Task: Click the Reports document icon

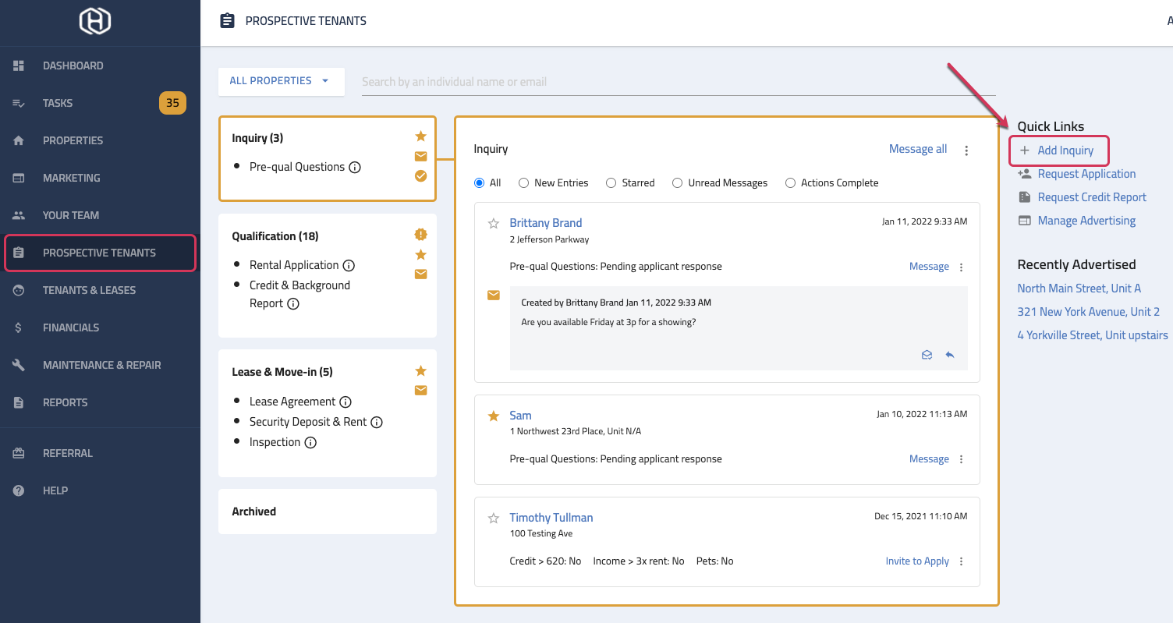Action: [x=19, y=402]
